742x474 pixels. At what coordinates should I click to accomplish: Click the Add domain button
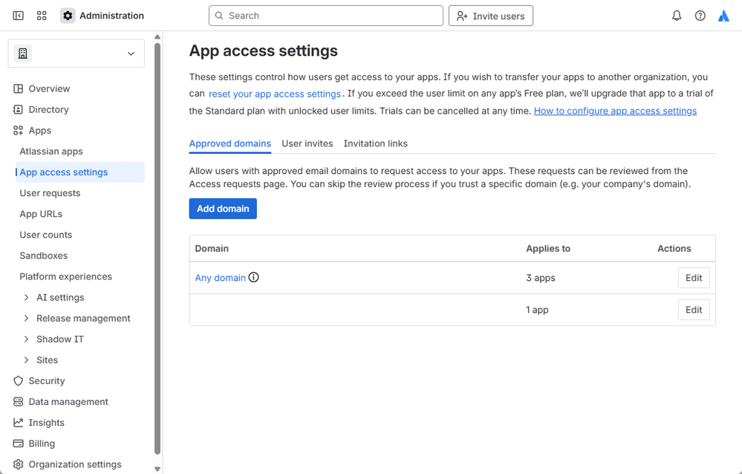(x=223, y=209)
